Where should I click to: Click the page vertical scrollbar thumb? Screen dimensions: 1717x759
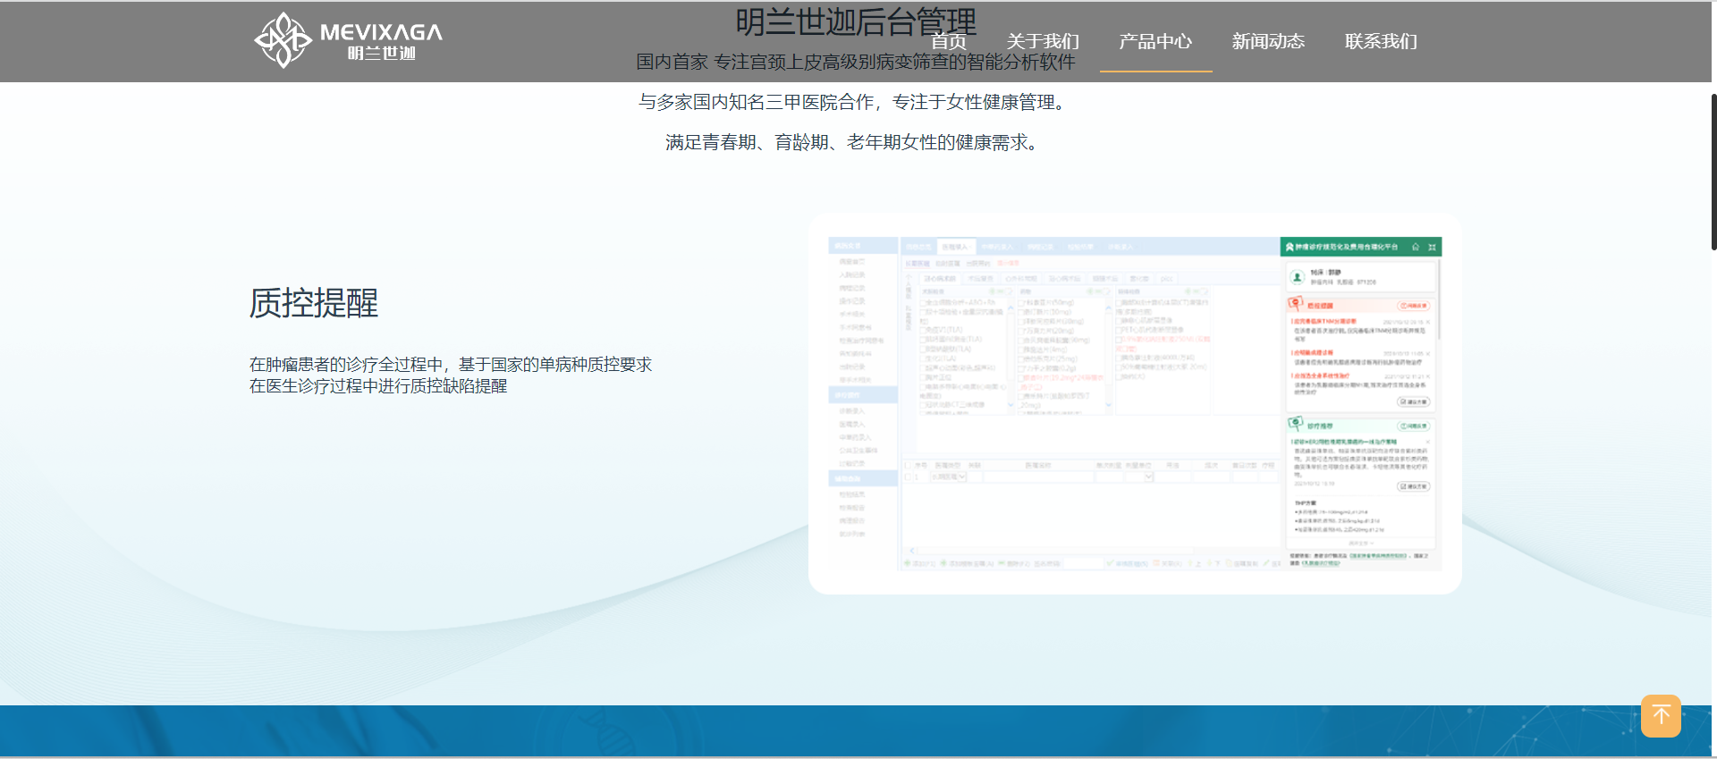point(1713,172)
